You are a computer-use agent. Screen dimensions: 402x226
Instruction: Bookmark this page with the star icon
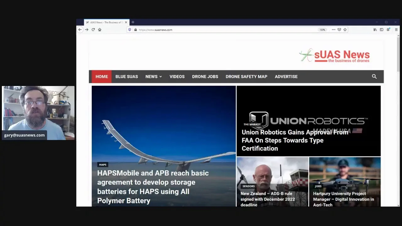click(x=345, y=30)
